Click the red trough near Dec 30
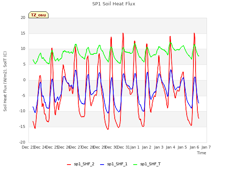The image size is (228, 171). (108, 129)
